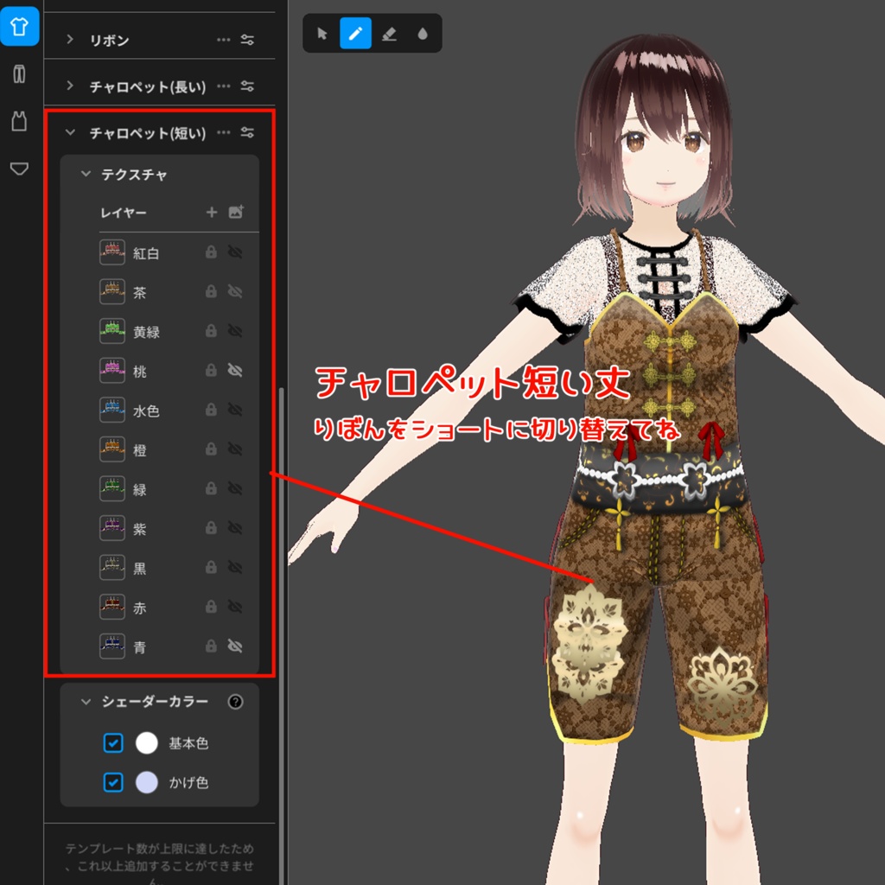Show the 赤 layer
The image size is (885, 885).
coord(235,607)
